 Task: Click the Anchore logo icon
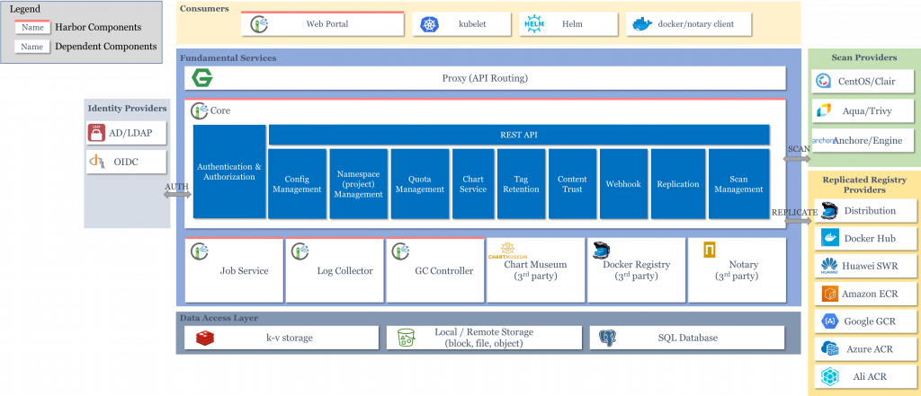(x=824, y=141)
